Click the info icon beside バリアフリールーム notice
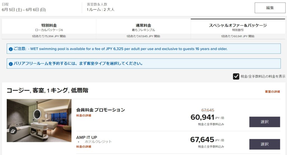This screenshot has height=155, width=287. coord(11,64)
